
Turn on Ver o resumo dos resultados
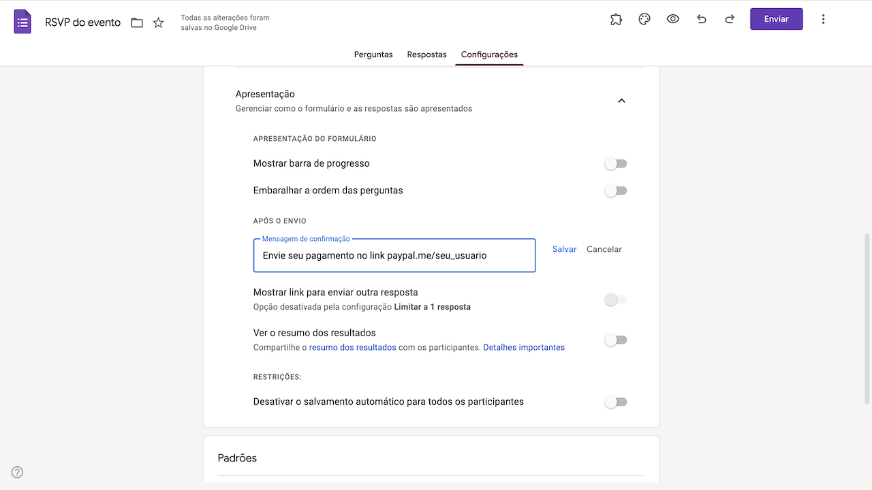(615, 340)
